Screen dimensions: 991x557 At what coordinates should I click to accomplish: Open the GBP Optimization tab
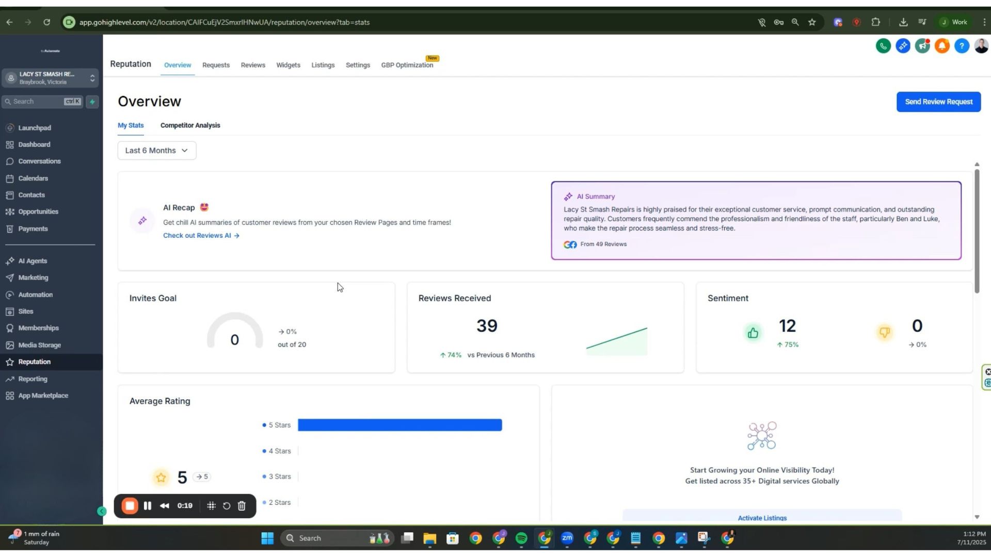click(x=407, y=65)
